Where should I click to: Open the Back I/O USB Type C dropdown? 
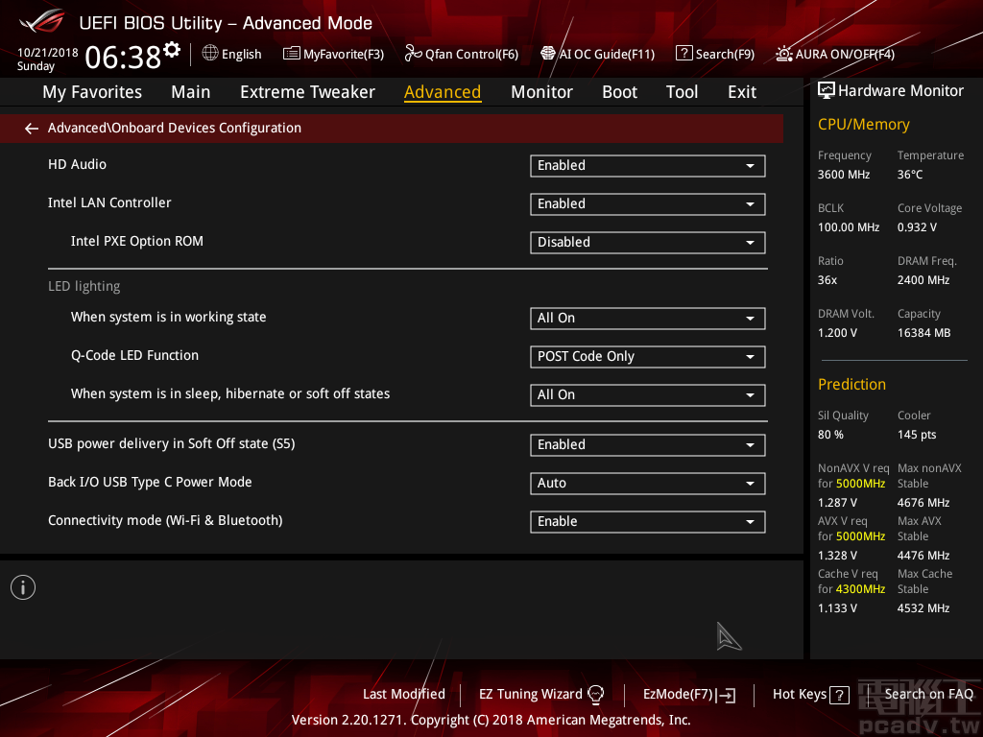[648, 484]
